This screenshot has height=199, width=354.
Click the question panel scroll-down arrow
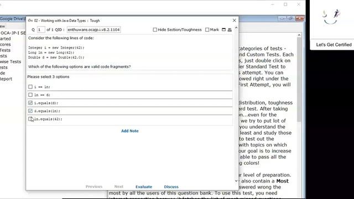[236, 181]
